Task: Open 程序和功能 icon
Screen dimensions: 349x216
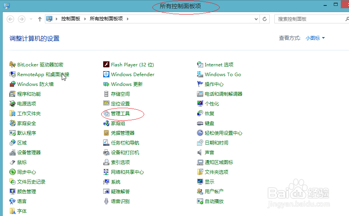Action: 13,94
